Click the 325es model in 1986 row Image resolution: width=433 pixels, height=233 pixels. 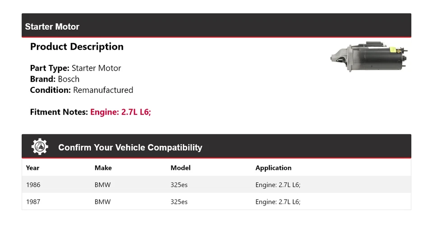tap(179, 185)
